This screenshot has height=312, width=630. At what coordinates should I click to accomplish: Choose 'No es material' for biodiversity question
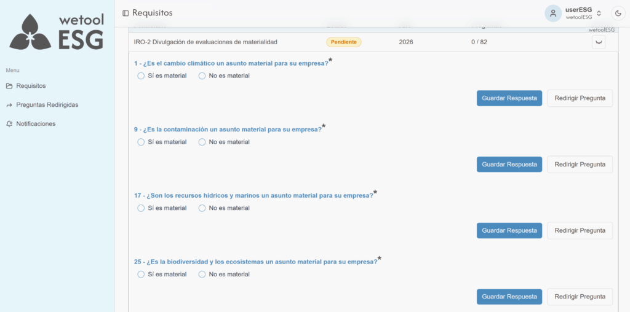202,275
